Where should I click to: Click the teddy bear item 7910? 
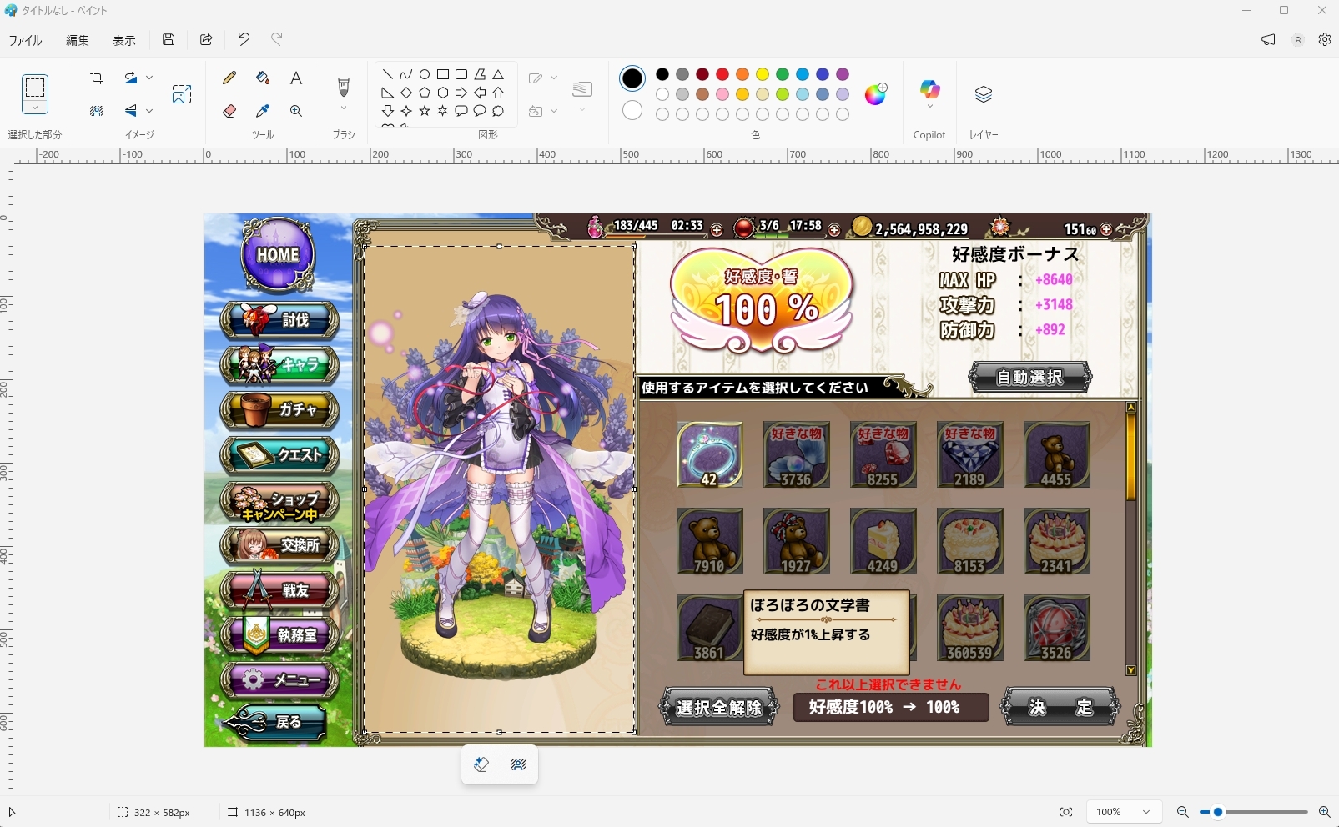coord(710,541)
